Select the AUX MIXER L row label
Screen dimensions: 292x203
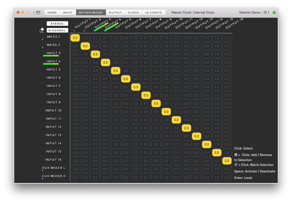(54, 168)
